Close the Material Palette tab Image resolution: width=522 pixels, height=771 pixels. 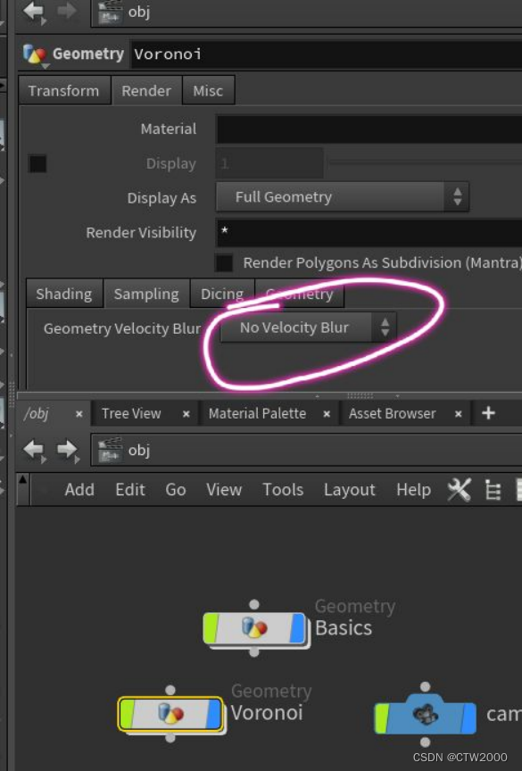[x=327, y=415]
